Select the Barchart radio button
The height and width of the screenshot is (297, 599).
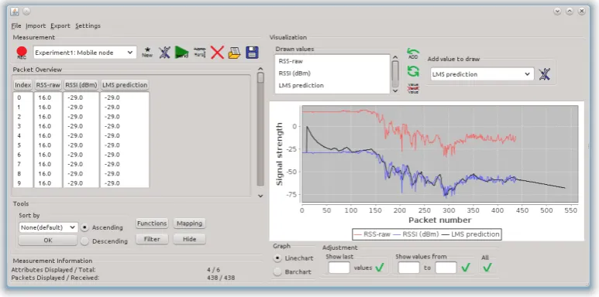click(x=277, y=271)
